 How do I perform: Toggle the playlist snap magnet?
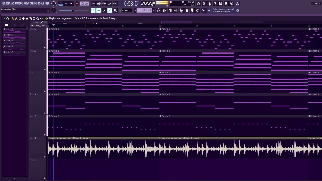tap(7, 18)
